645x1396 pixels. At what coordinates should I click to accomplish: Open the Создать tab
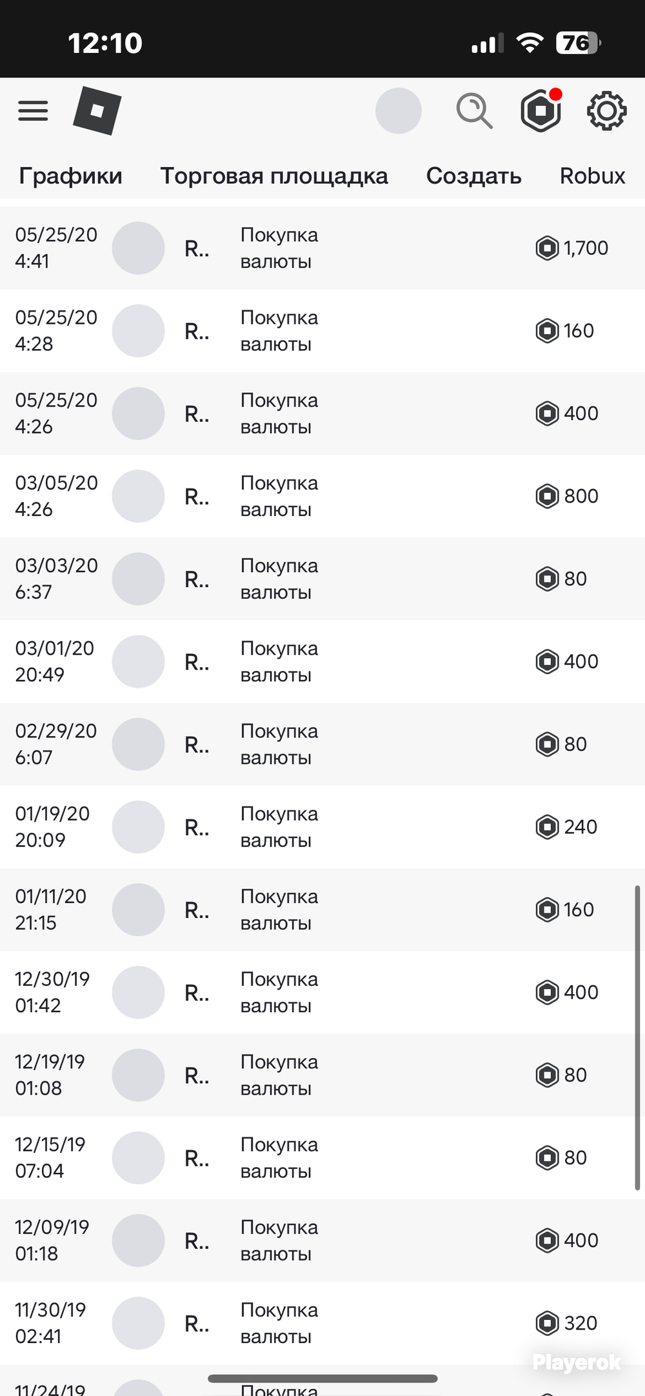[x=473, y=175]
